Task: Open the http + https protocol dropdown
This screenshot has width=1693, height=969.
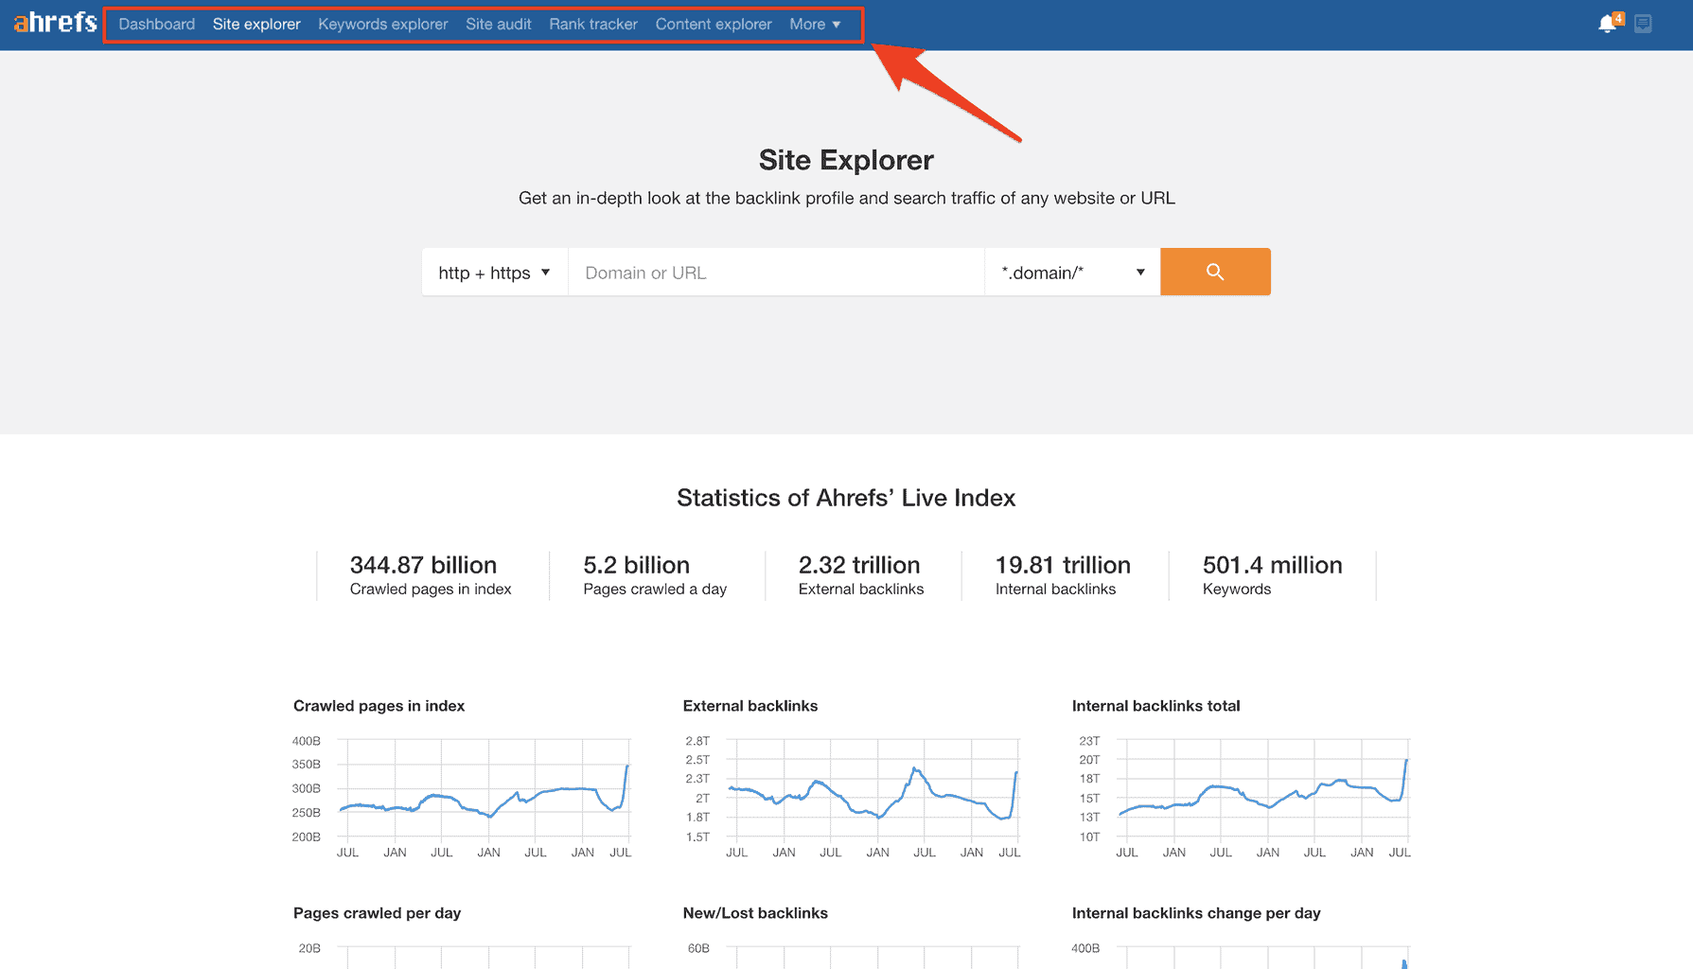Action: click(x=495, y=273)
